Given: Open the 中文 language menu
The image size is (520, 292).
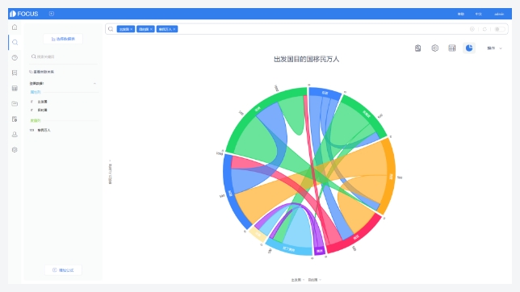Looking at the screenshot, I should point(478,14).
